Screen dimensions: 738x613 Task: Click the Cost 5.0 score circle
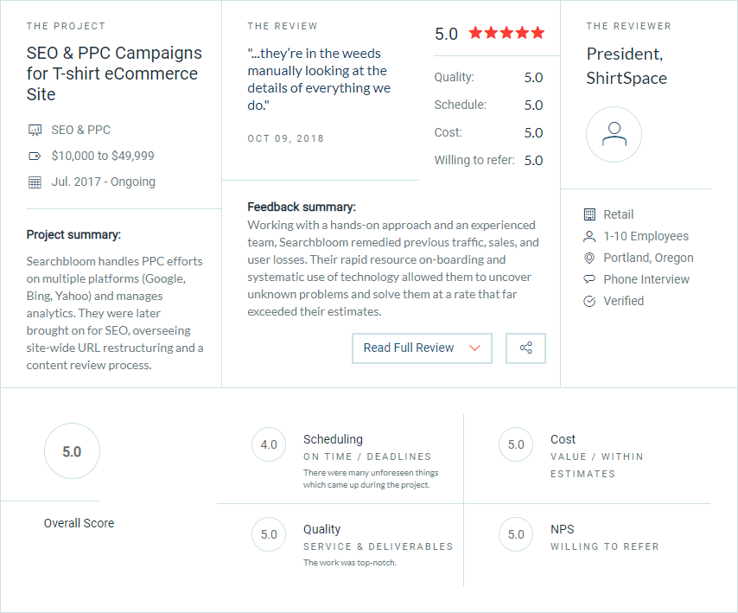516,444
